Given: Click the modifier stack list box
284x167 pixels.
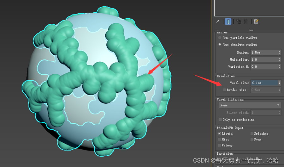Looking at the screenshot, I should point(249,8).
